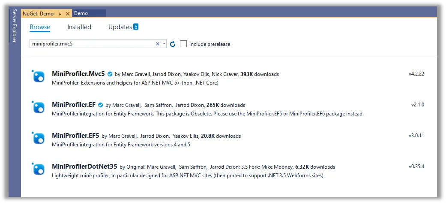This screenshot has width=446, height=203.
Task: Clear the search box text
Action: click(x=157, y=44)
